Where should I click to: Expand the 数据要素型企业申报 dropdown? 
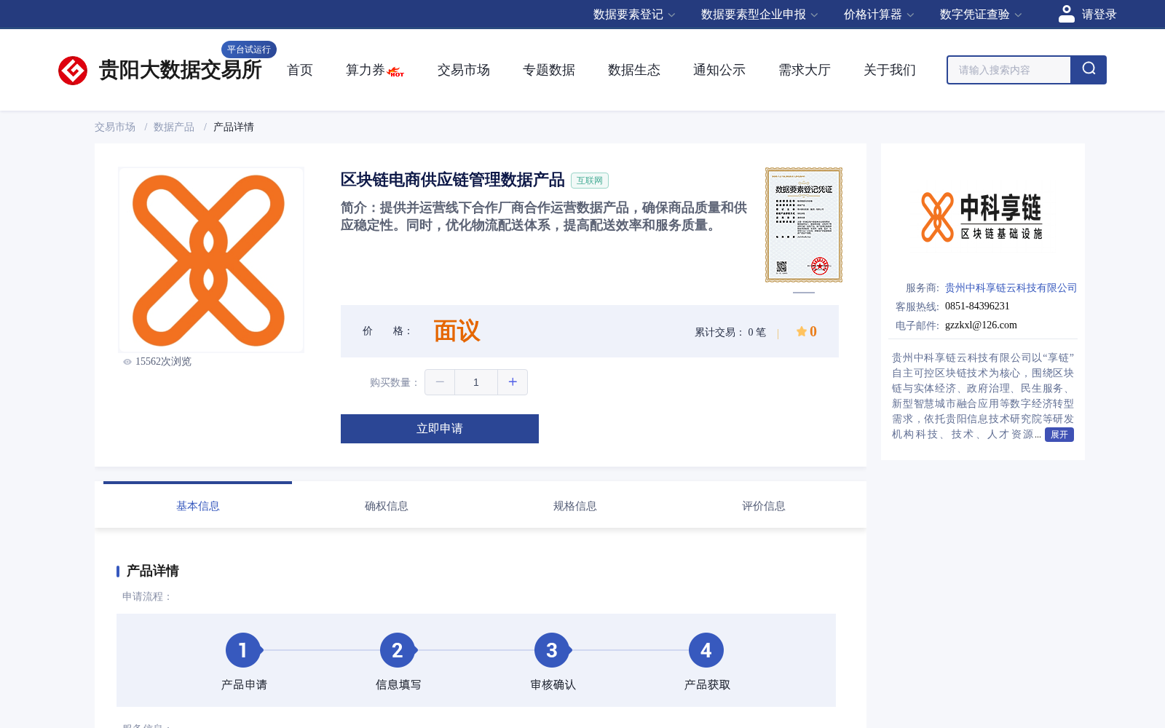point(759,15)
